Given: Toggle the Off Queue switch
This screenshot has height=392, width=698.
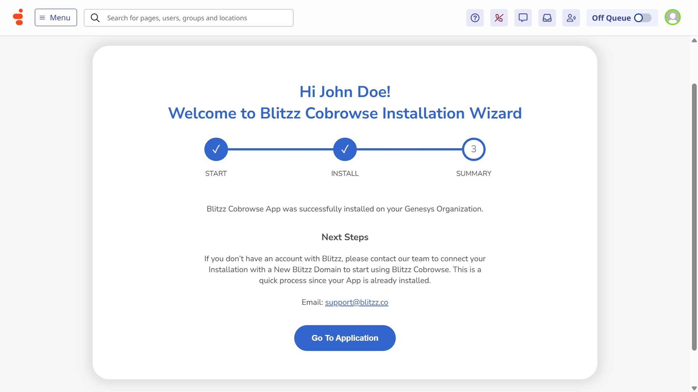Looking at the screenshot, I should [642, 18].
